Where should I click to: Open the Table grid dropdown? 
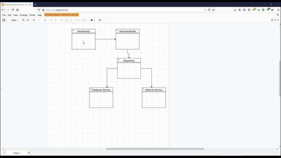(101, 20)
